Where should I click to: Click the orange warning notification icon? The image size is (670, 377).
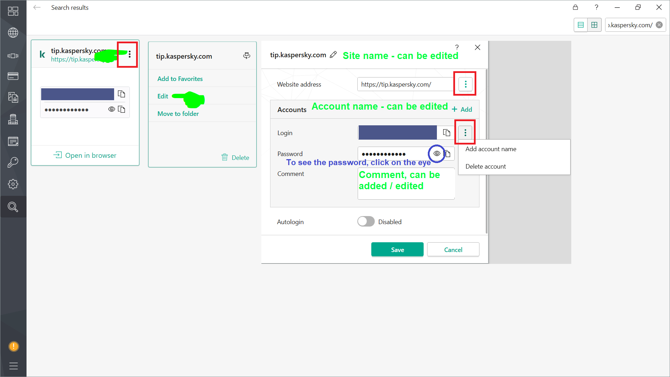click(x=13, y=346)
